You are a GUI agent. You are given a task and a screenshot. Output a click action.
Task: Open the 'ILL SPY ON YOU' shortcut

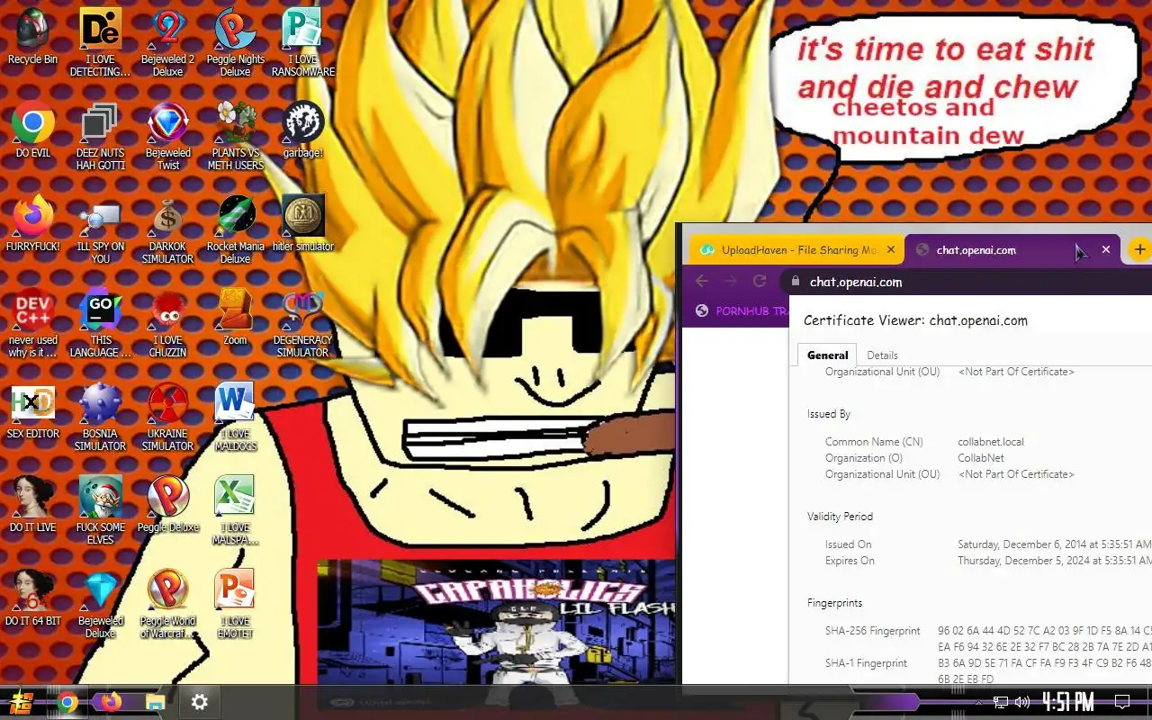(x=100, y=229)
